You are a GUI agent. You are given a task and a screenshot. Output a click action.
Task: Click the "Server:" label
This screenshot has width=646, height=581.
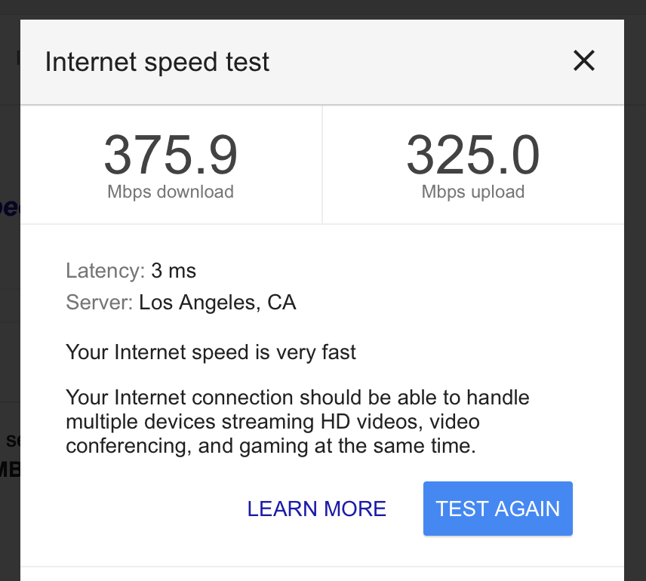(x=100, y=303)
